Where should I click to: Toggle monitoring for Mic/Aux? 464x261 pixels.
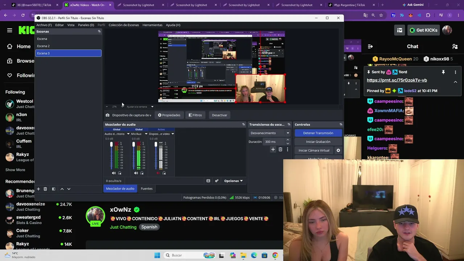click(x=142, y=173)
